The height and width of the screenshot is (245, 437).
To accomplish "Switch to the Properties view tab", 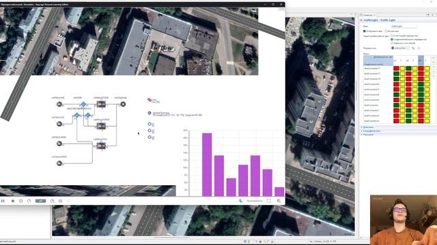I will click(368, 15).
